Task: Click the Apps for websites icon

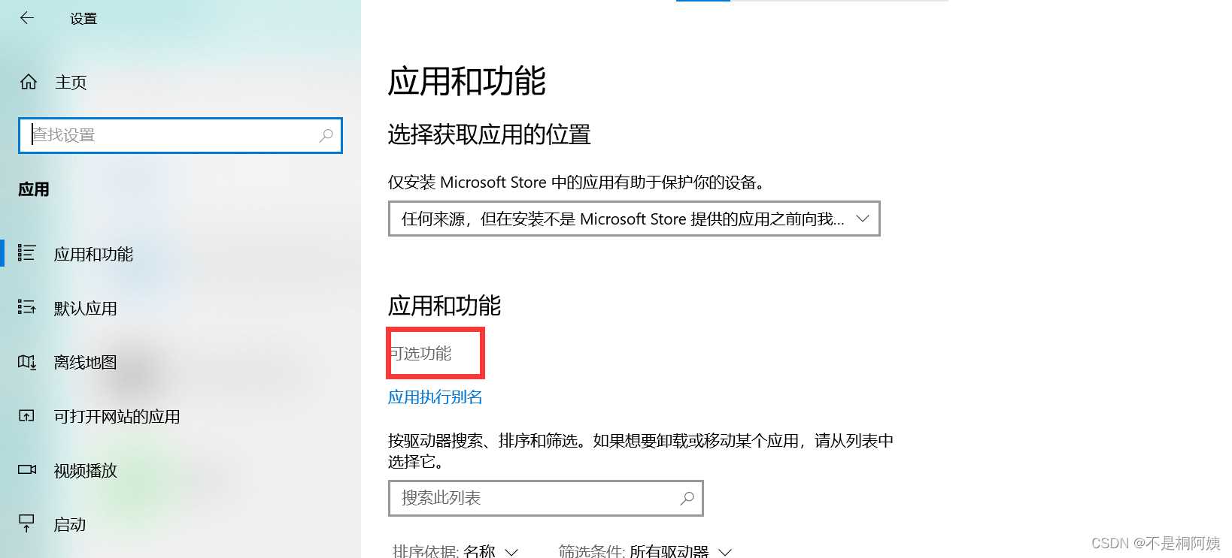Action: [x=27, y=415]
